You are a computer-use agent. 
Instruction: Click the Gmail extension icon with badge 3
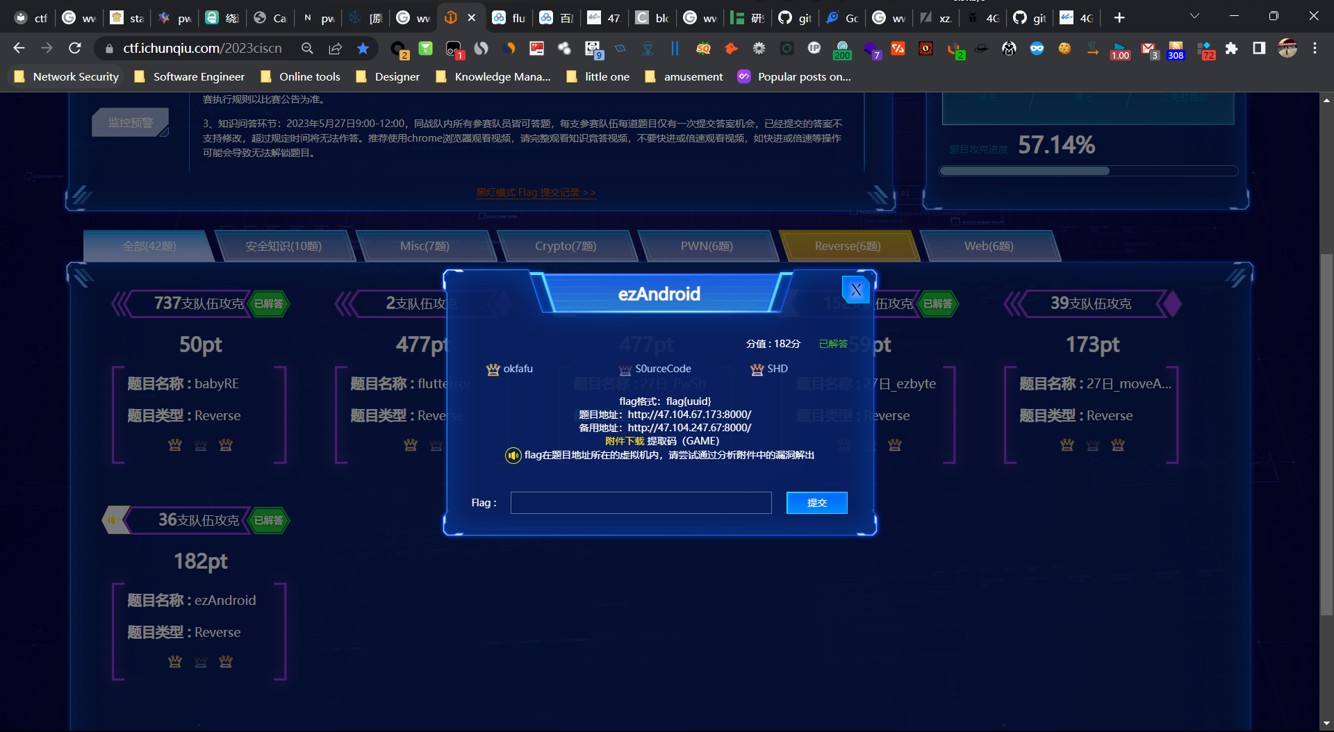click(1148, 49)
